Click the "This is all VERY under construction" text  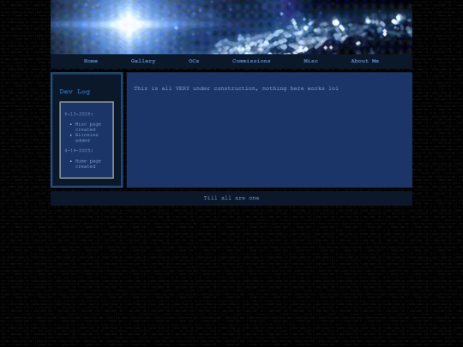236,88
